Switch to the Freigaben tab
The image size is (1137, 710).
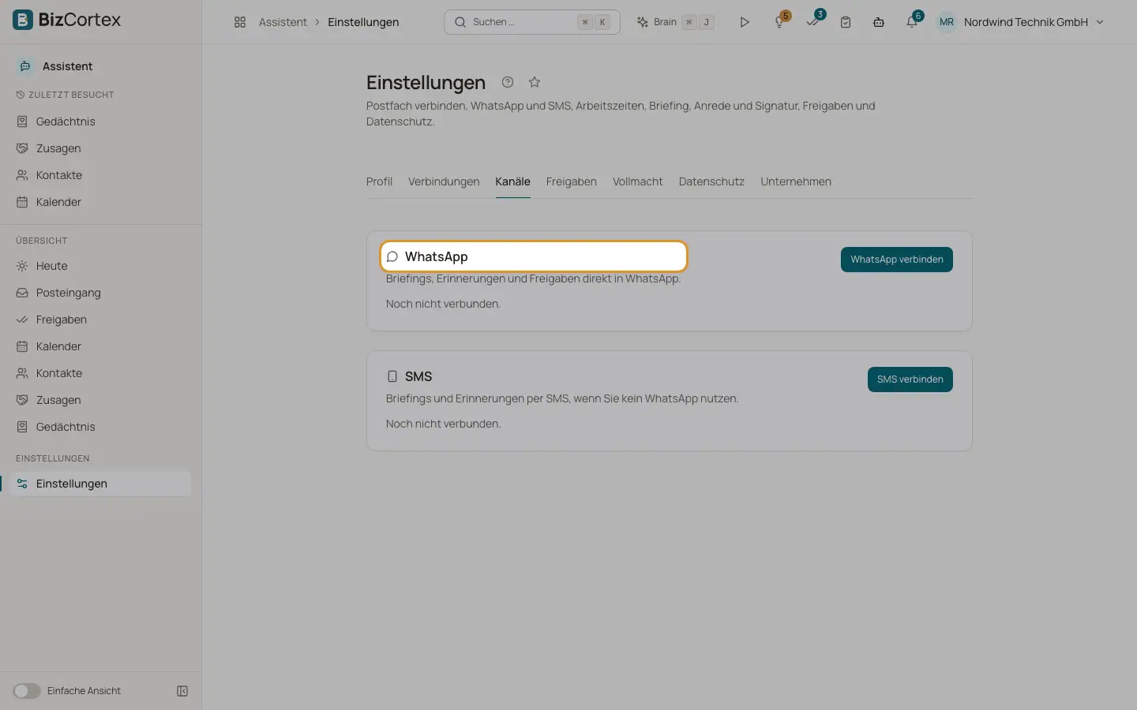click(x=572, y=181)
